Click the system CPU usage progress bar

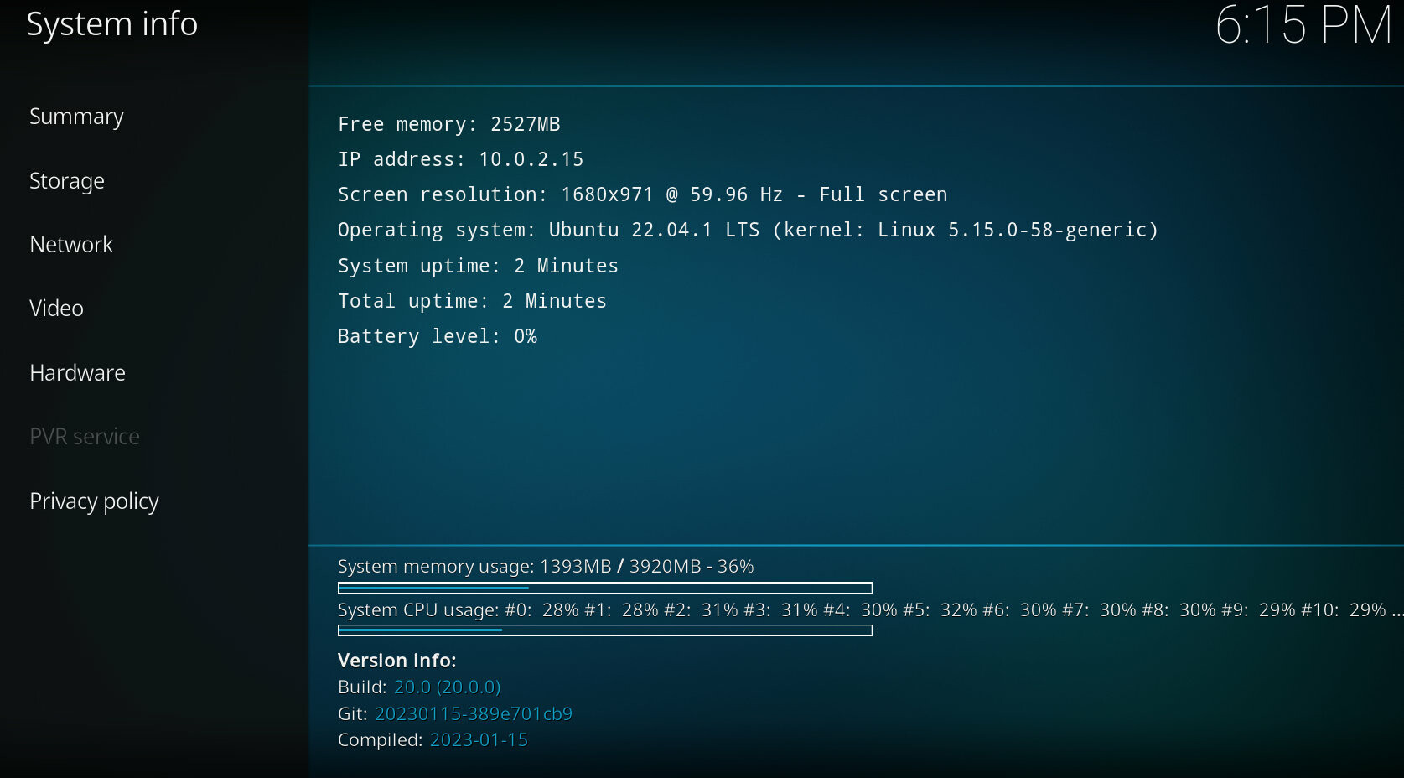coord(604,630)
